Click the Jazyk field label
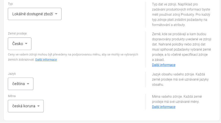The width and height of the screenshot is (221, 123). click(x=12, y=74)
